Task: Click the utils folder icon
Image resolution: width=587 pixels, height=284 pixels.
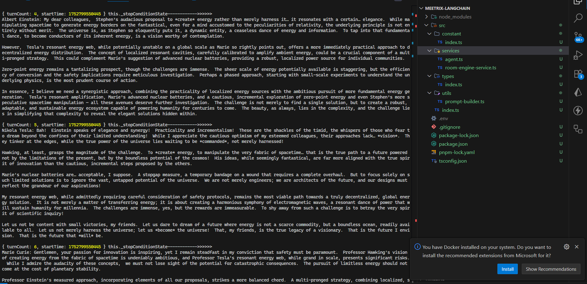Action: click(437, 93)
